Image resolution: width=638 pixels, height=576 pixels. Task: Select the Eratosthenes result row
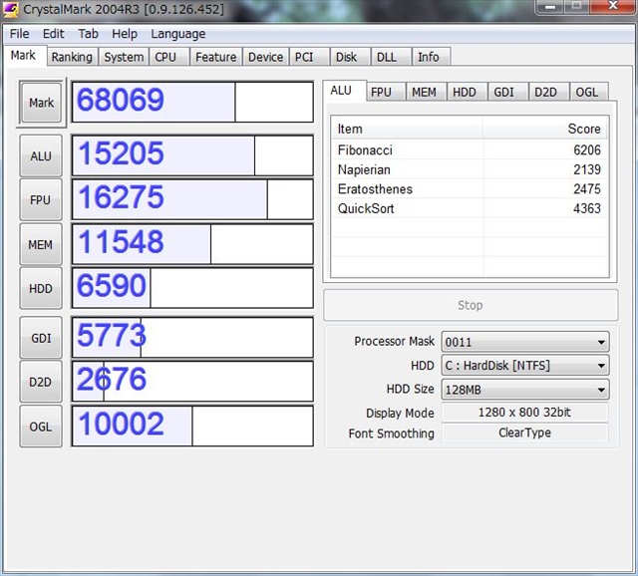pyautogui.click(x=470, y=188)
